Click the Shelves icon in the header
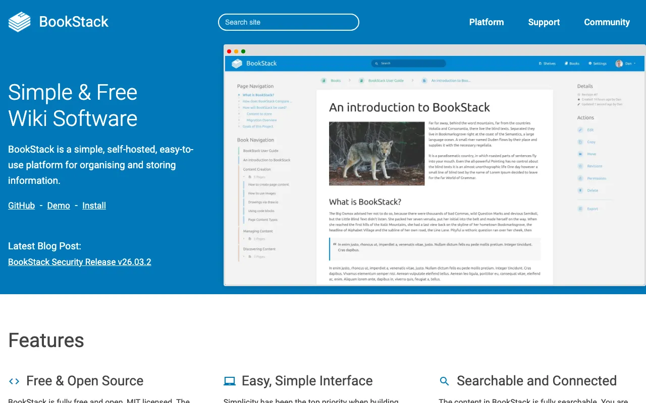The height and width of the screenshot is (403, 646). [x=541, y=63]
